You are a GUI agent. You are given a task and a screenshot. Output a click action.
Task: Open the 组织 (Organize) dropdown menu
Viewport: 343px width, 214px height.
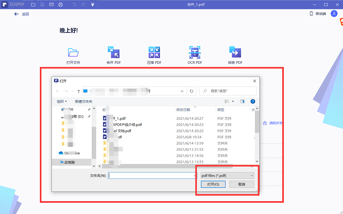coord(62,101)
